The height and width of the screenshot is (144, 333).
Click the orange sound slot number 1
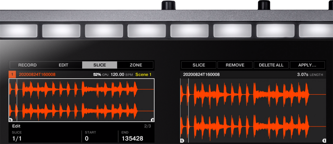12,74
